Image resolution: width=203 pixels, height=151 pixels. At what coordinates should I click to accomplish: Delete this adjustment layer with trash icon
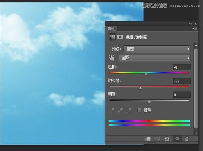point(187,139)
